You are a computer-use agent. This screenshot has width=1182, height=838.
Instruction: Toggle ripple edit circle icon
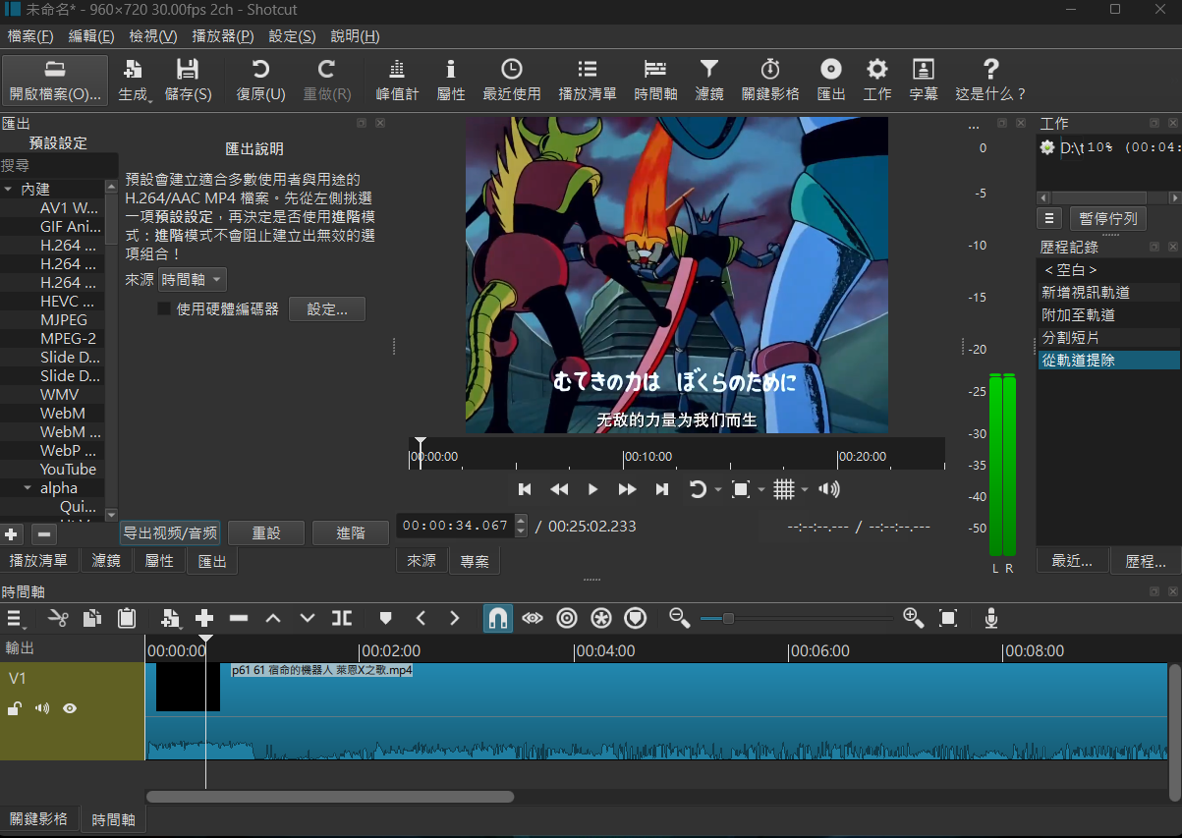(567, 618)
